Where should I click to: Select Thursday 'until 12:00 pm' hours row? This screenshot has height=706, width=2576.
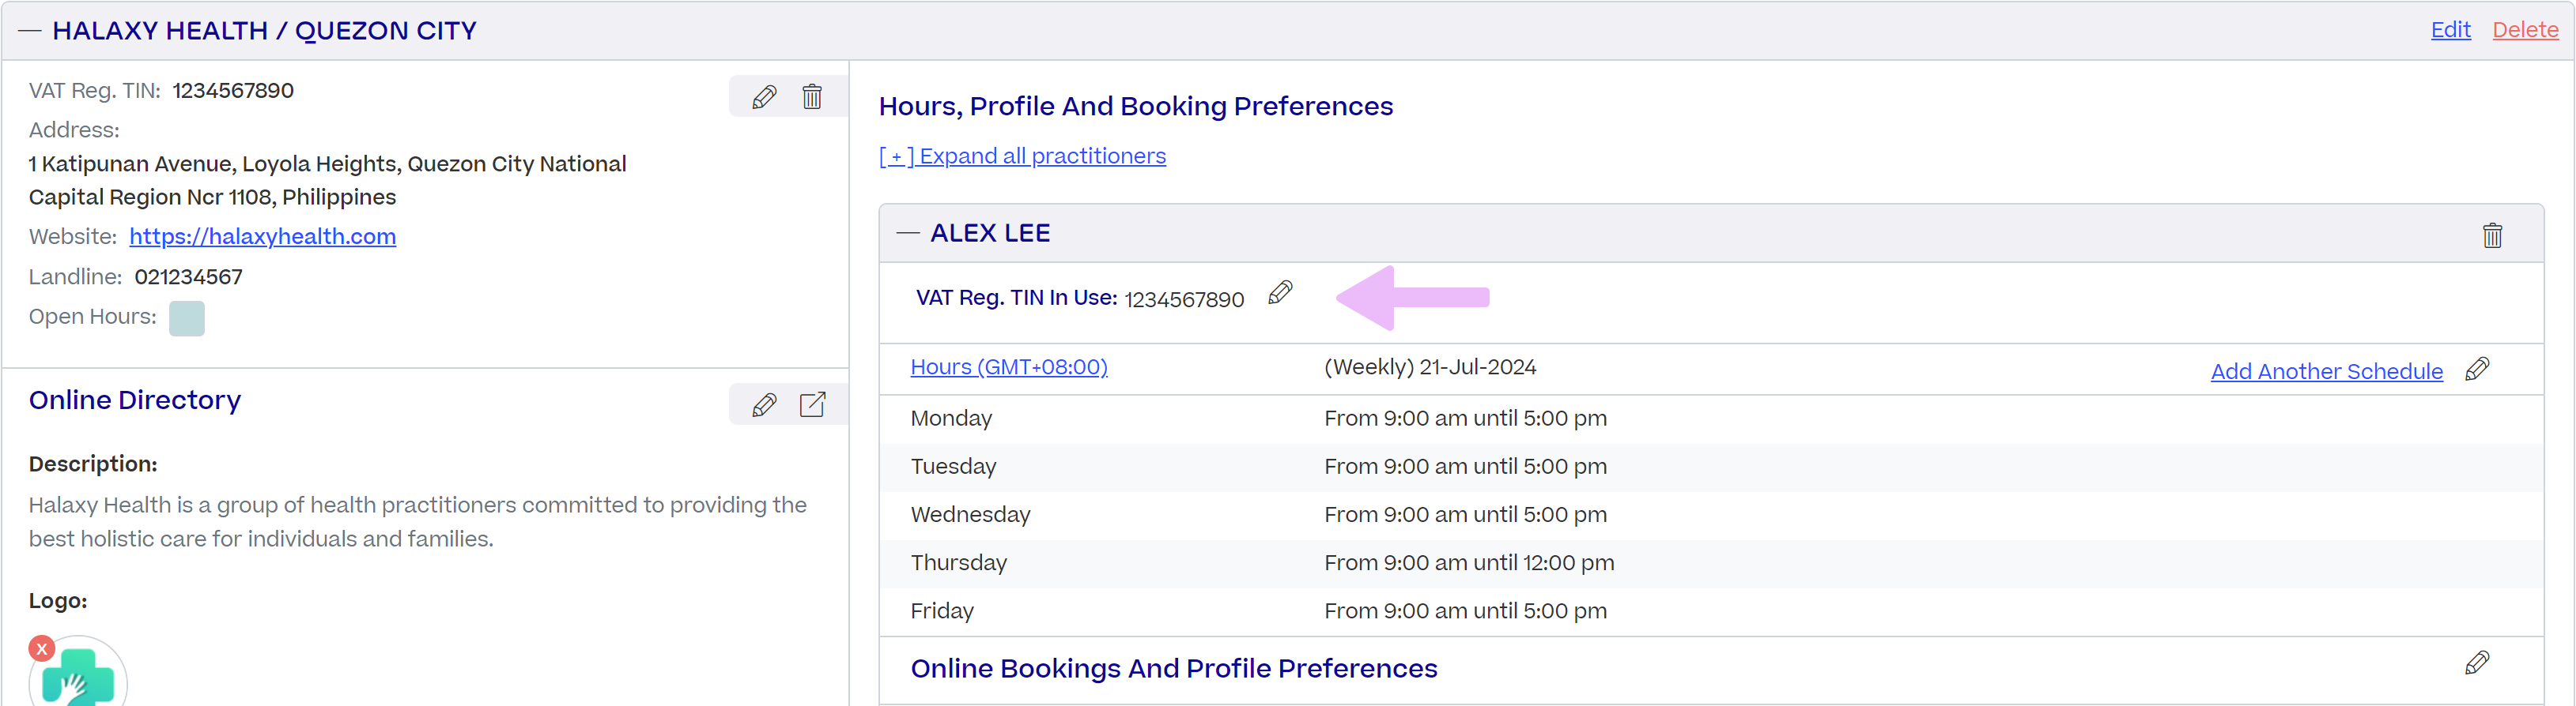point(1711,562)
